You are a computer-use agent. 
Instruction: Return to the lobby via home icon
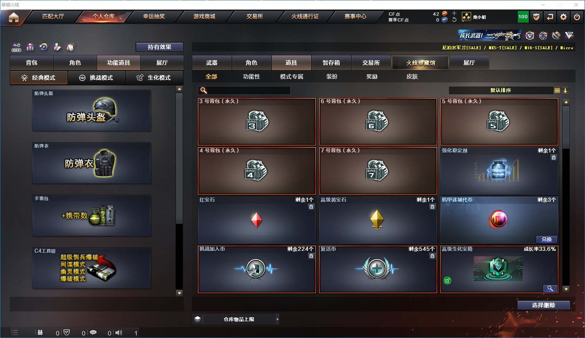[14, 17]
